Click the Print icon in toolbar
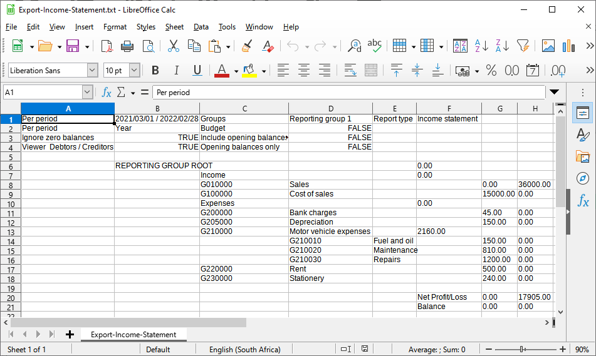This screenshot has width=596, height=356. (127, 46)
